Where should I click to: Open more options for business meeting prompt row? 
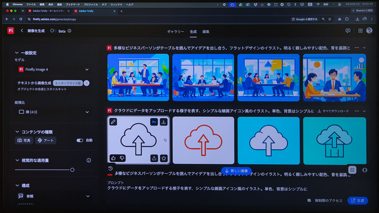point(357,48)
